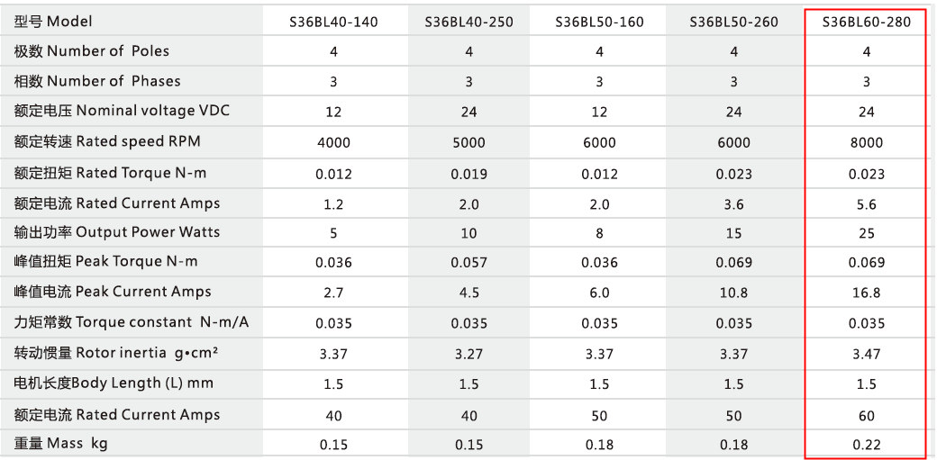Screen dimensions: 937x460
Task: Click the 3.27 rotor inertia value
Action: click(468, 354)
